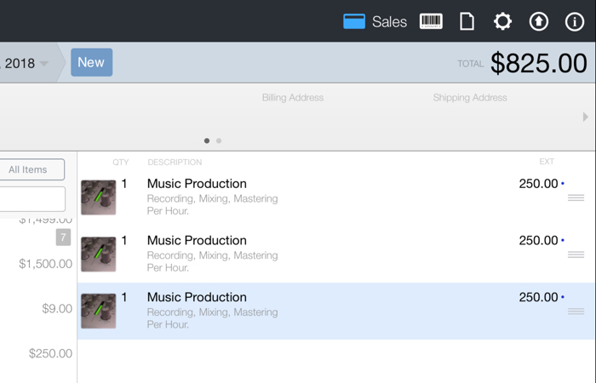Select the Billing Address field
596x383 pixels.
tap(292, 98)
